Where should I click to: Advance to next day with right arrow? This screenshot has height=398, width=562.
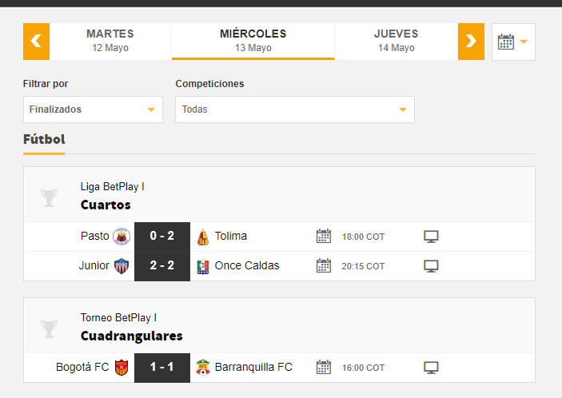coord(471,42)
